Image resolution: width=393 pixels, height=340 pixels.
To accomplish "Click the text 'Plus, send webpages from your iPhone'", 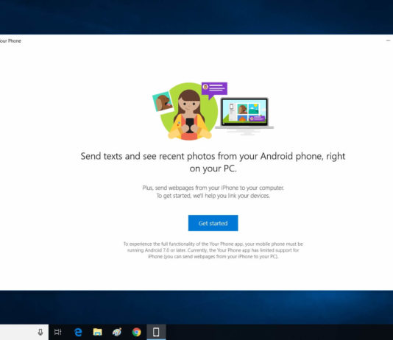I will 213,188.
